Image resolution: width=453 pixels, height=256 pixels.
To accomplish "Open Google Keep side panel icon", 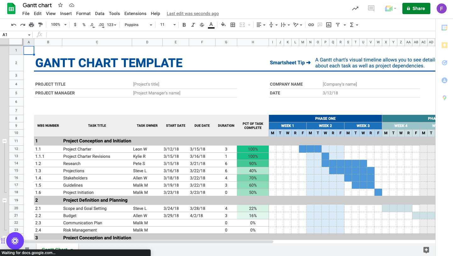I will click(445, 45).
